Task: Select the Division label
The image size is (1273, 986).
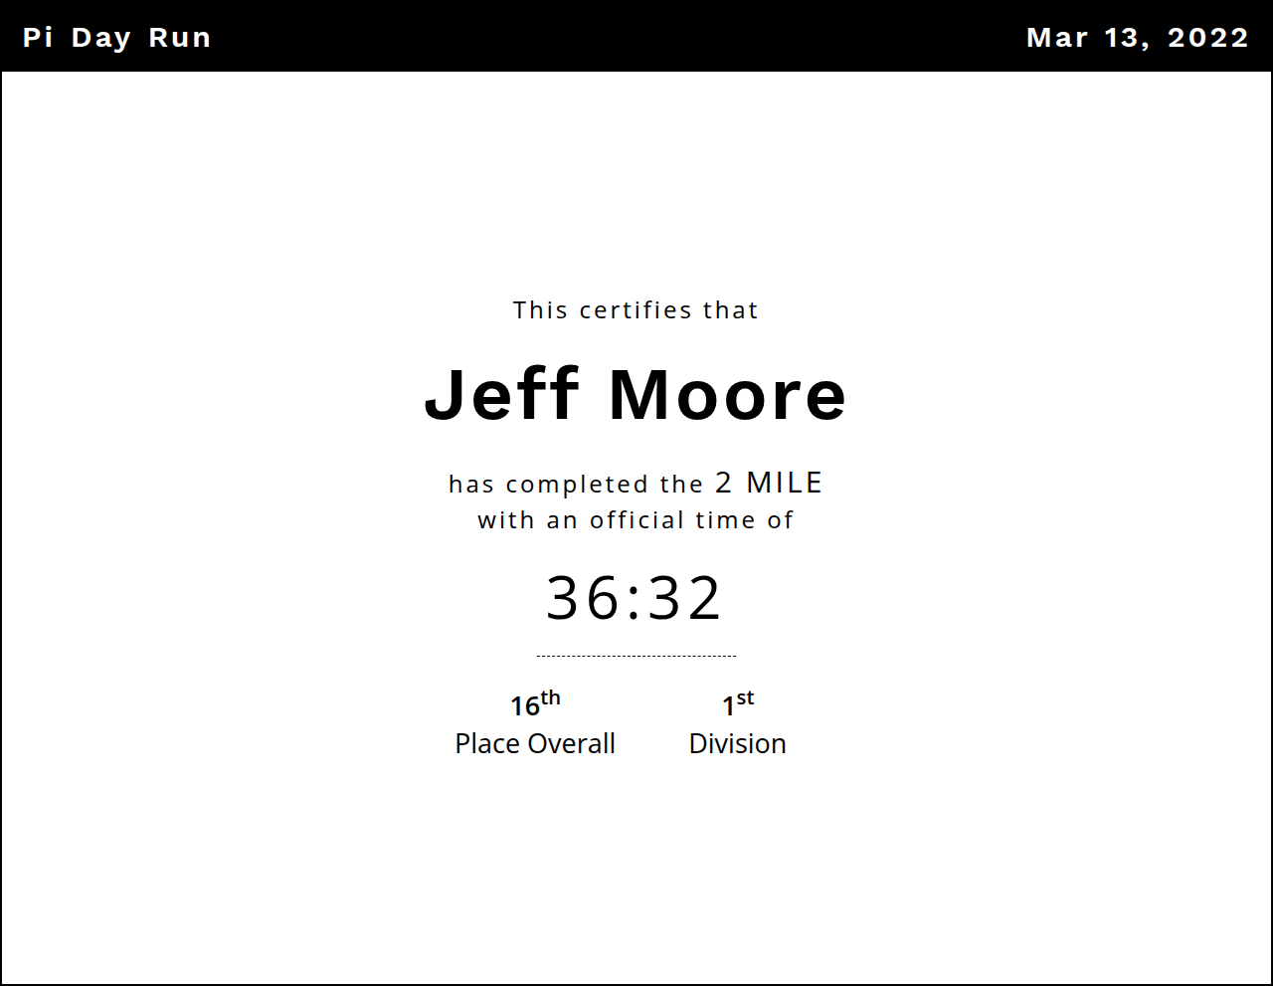Action: point(737,744)
